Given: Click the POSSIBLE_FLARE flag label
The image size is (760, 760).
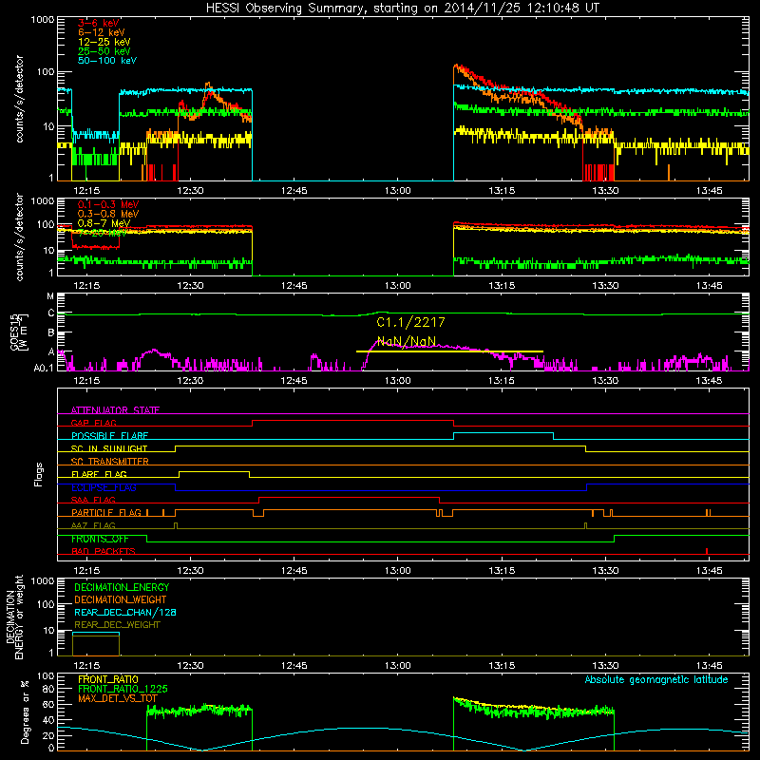Looking at the screenshot, I should coord(109,436).
